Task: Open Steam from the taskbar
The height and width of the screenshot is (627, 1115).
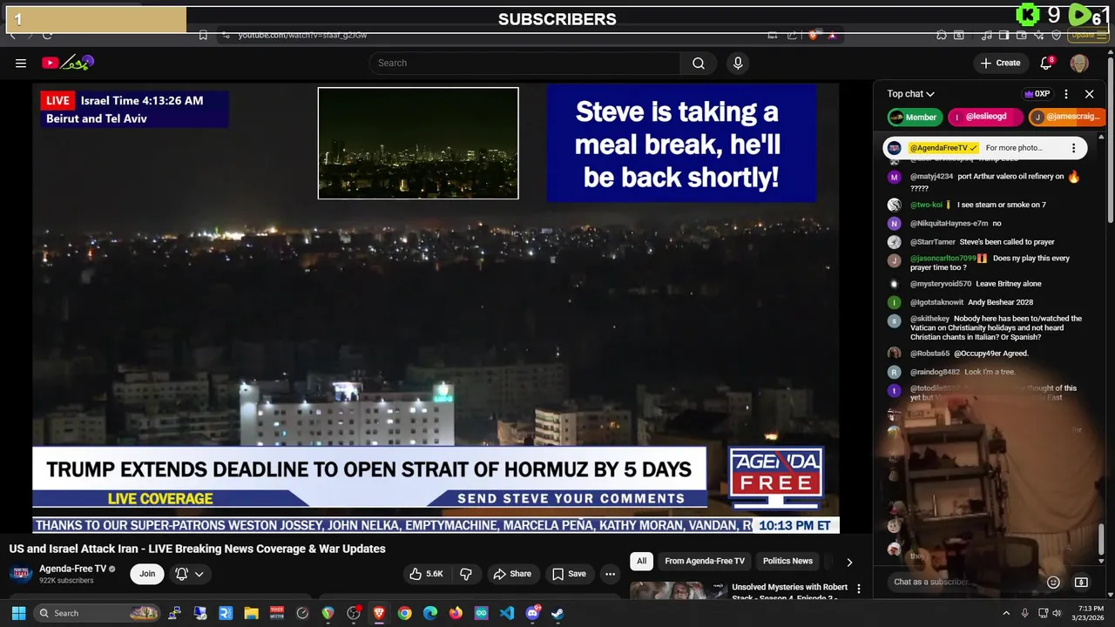Action: tap(557, 613)
